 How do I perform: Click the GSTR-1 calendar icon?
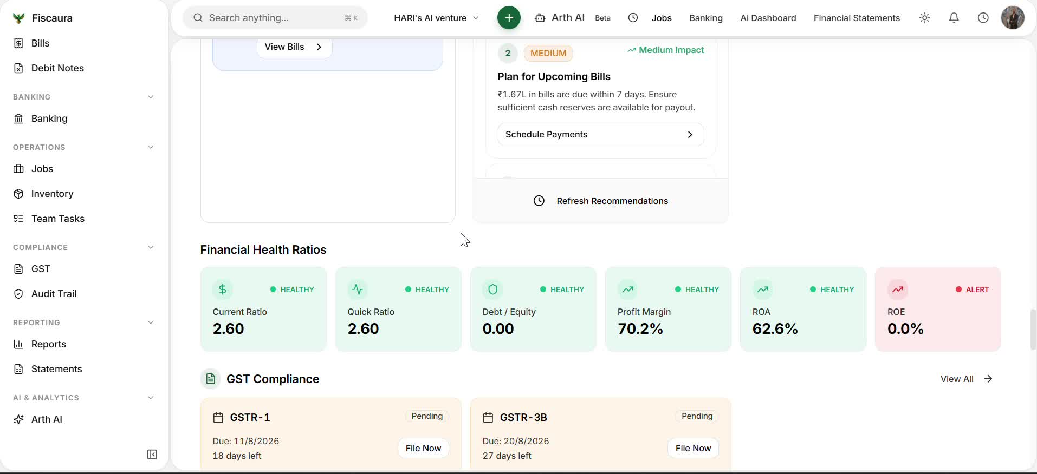click(218, 418)
